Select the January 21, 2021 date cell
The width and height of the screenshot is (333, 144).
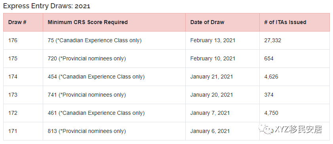211,77
